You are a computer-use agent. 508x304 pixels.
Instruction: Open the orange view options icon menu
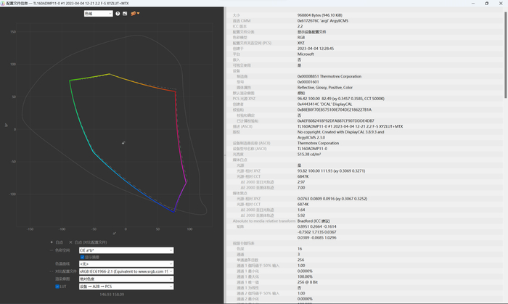point(135,14)
